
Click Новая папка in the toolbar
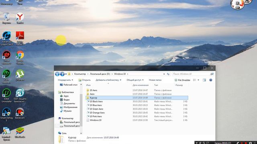coord(155,80)
